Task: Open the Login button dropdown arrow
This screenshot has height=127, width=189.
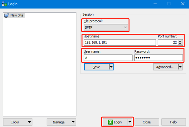Action: [x=130, y=122]
